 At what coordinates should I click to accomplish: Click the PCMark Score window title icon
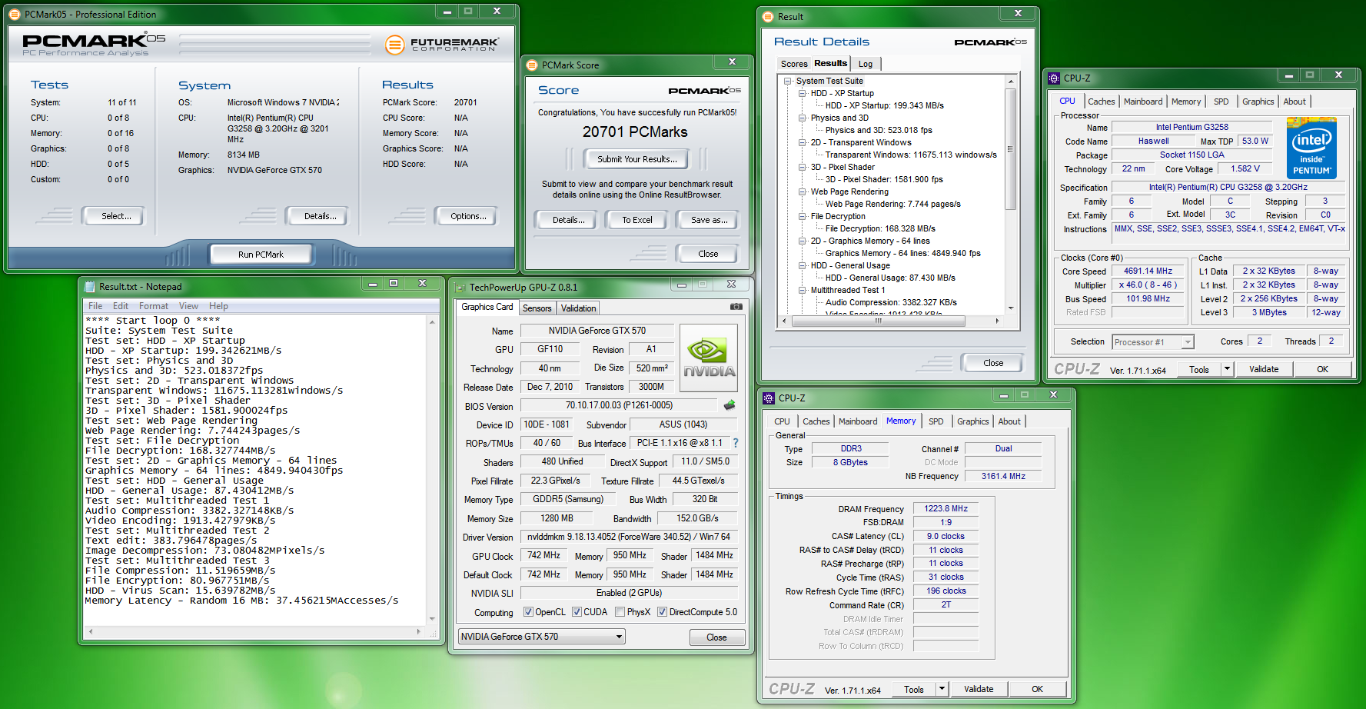(532, 65)
